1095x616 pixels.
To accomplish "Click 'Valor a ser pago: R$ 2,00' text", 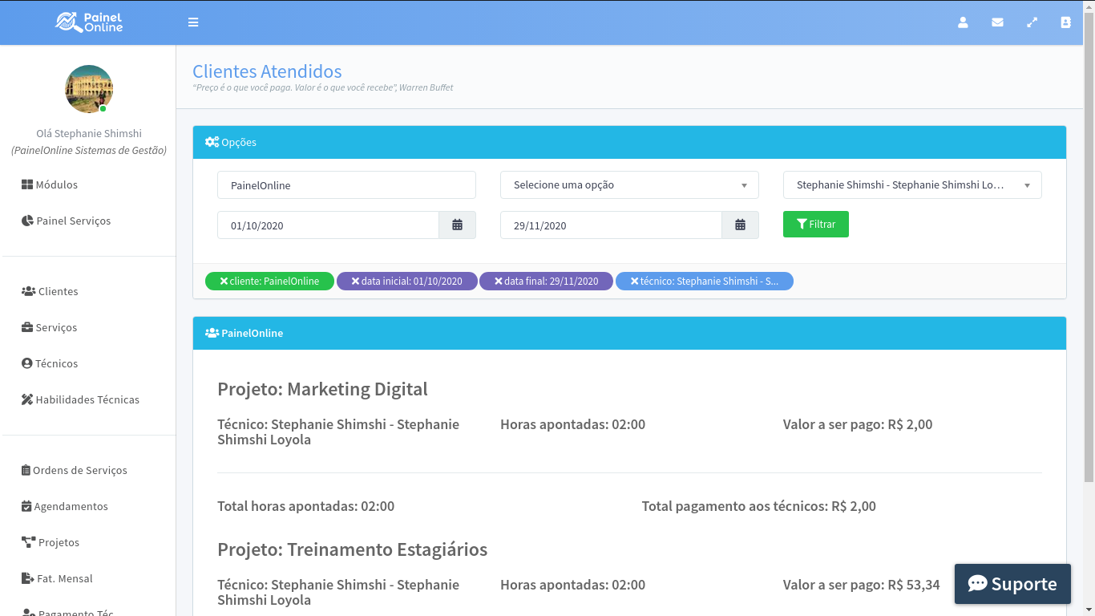I will (858, 424).
